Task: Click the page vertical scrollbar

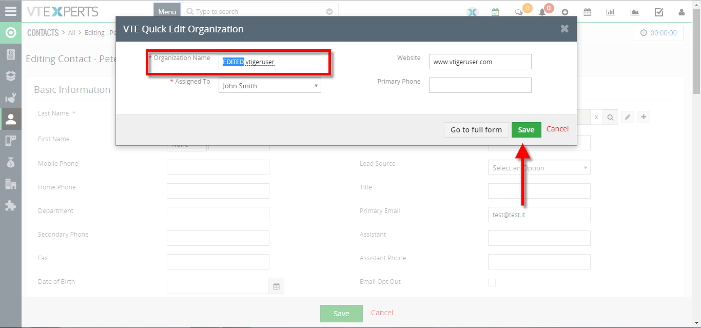Action: 696,50
